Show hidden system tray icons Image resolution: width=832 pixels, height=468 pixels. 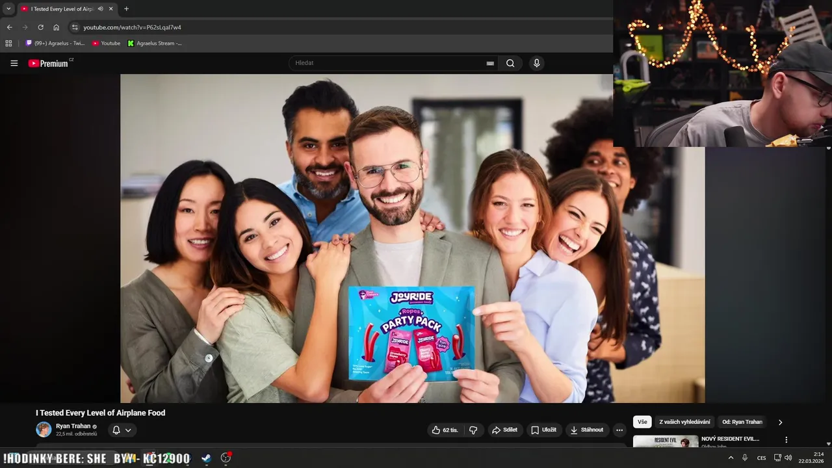(x=731, y=458)
